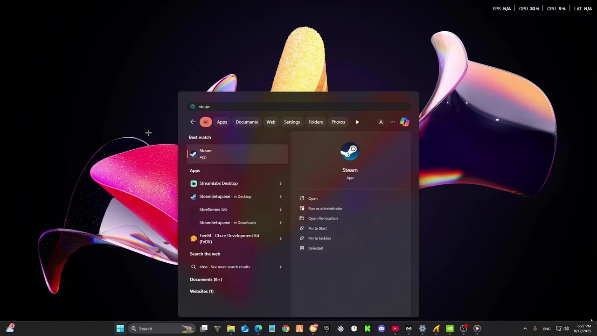Go back with the search panel arrow
The image size is (597, 336).
pos(193,122)
